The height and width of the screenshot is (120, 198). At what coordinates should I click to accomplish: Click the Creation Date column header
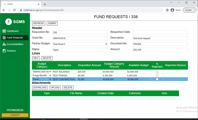click(105, 93)
